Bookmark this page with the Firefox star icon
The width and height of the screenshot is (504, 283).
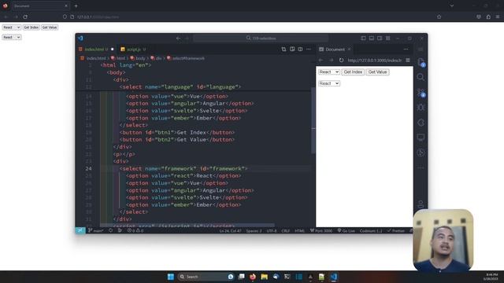439,17
